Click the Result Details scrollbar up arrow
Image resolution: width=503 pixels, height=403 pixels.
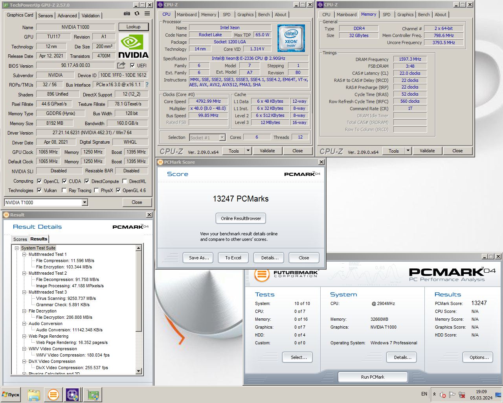pyautogui.click(x=138, y=248)
